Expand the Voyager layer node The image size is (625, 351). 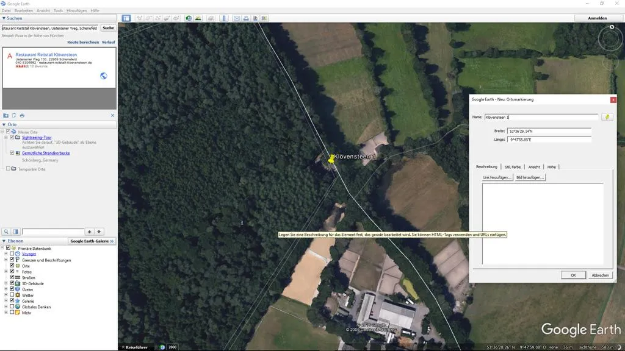click(6, 253)
